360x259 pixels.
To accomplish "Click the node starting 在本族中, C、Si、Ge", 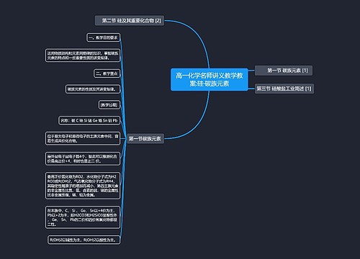I will [x=83, y=217].
